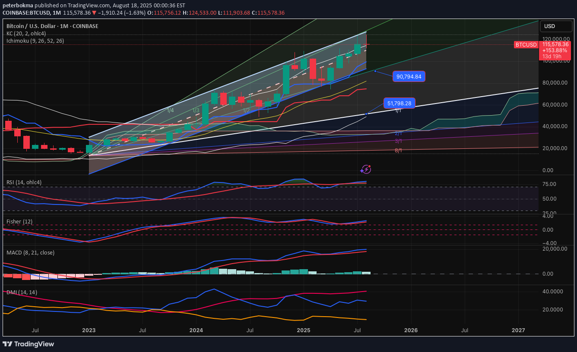Click the 2024 label on time axis

click(x=196, y=330)
